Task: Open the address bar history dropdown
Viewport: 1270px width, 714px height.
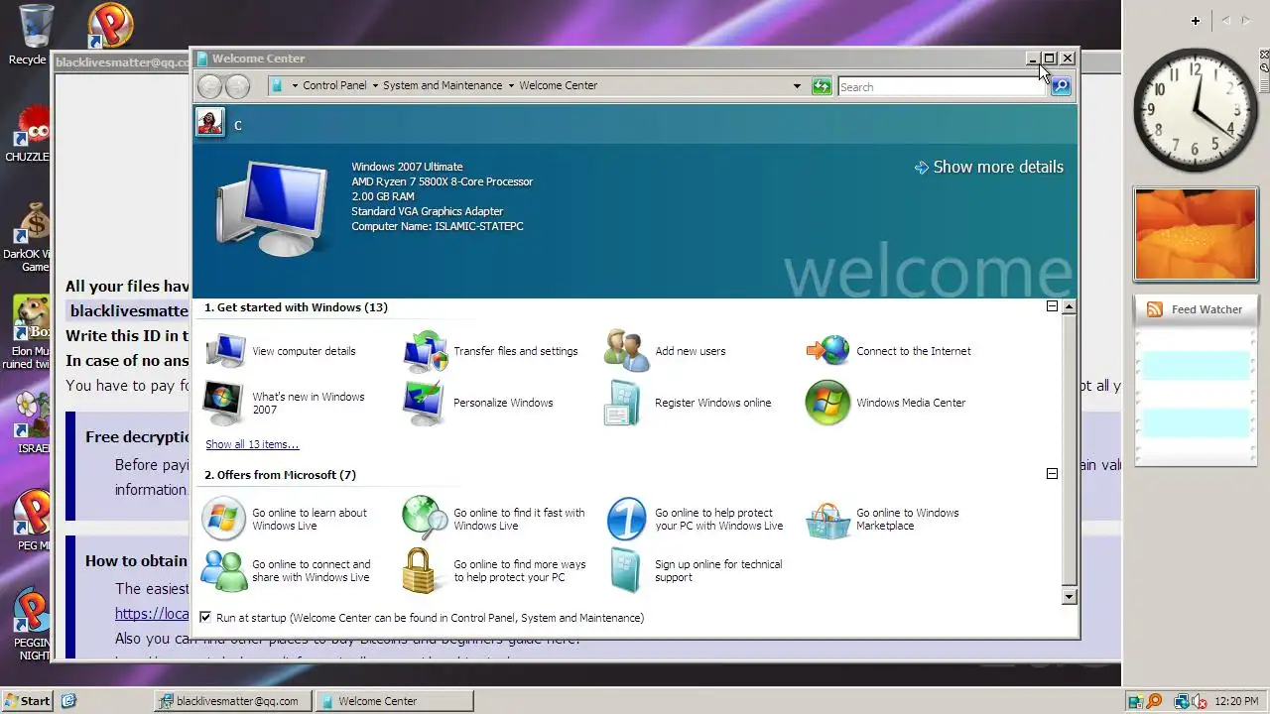Action: (x=797, y=86)
